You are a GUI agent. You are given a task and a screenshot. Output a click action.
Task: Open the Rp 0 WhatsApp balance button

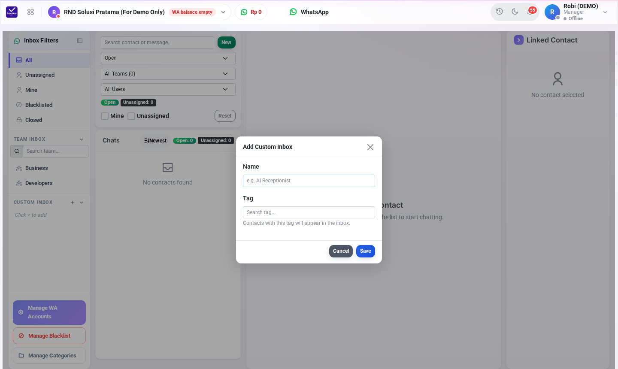point(251,12)
